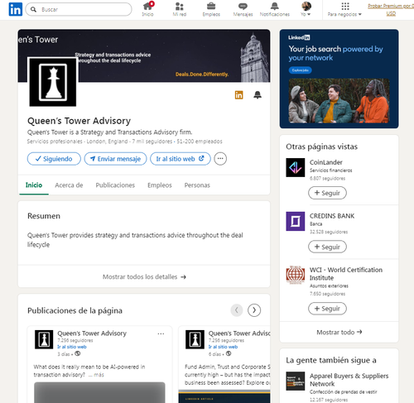Expand the Para negocios menu
Viewport: 414px width, 403px height.
click(344, 9)
